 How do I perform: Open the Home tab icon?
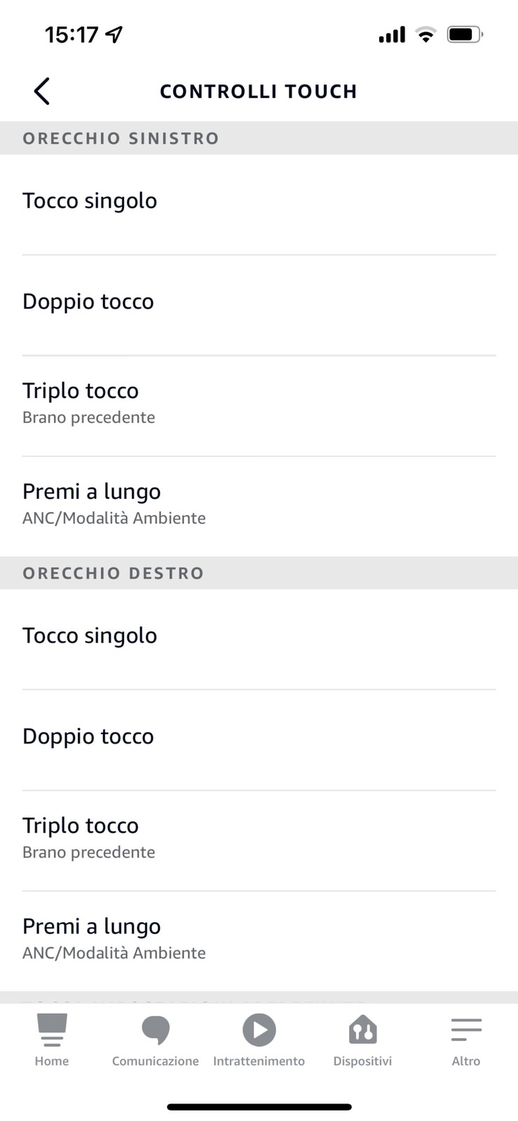(x=52, y=1029)
